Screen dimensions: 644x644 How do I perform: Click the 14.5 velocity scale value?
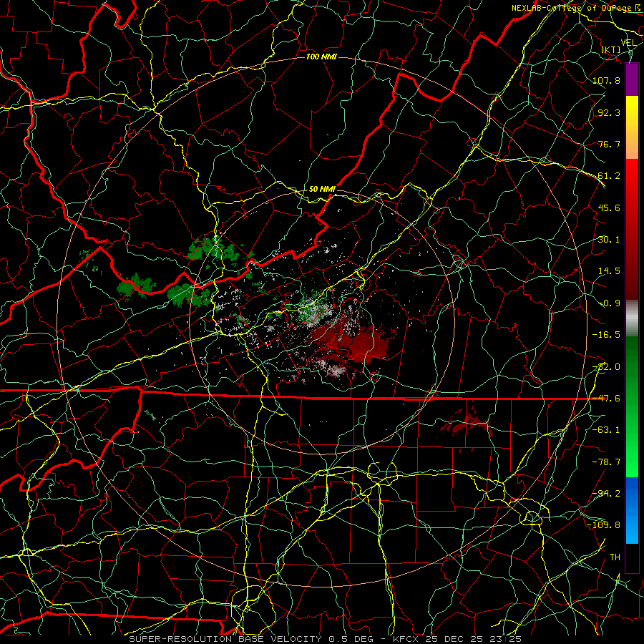pos(609,271)
